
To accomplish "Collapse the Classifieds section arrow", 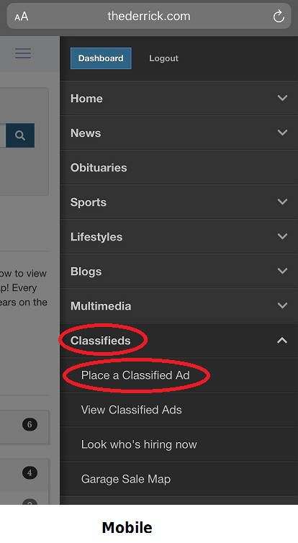I will click(x=282, y=341).
